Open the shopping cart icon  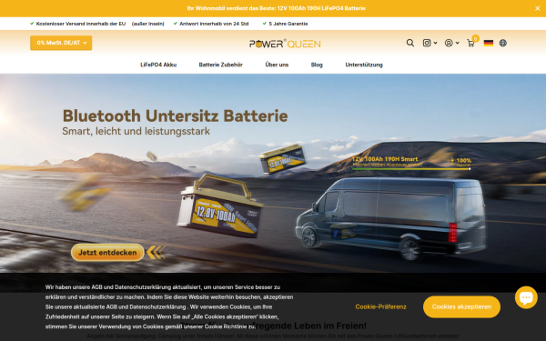[x=470, y=43]
